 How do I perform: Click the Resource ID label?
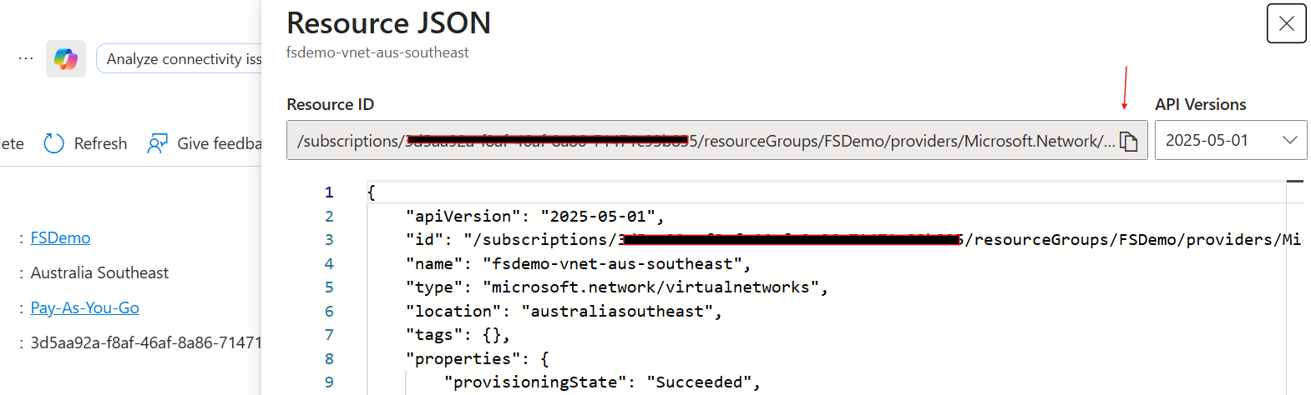point(330,104)
